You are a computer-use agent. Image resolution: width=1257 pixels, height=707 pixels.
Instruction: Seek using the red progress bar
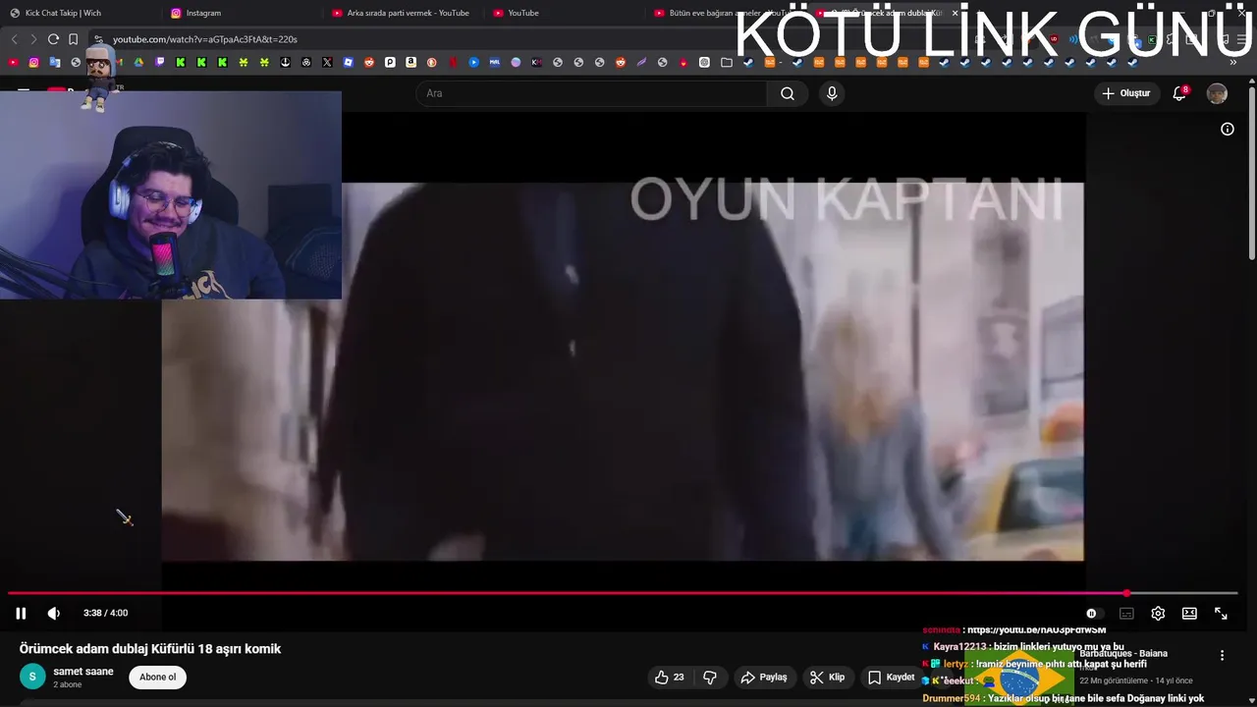pyautogui.click(x=623, y=593)
